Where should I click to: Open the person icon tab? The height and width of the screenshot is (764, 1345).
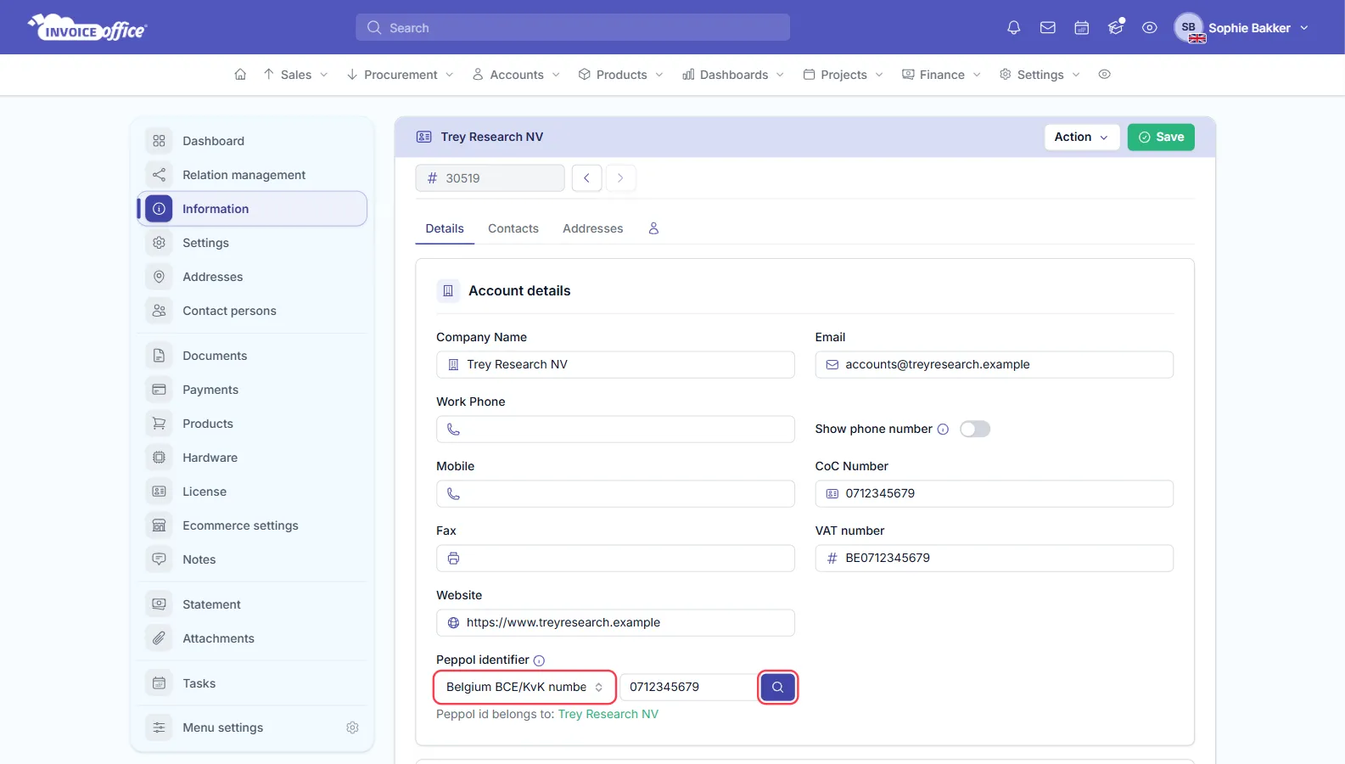click(x=653, y=228)
